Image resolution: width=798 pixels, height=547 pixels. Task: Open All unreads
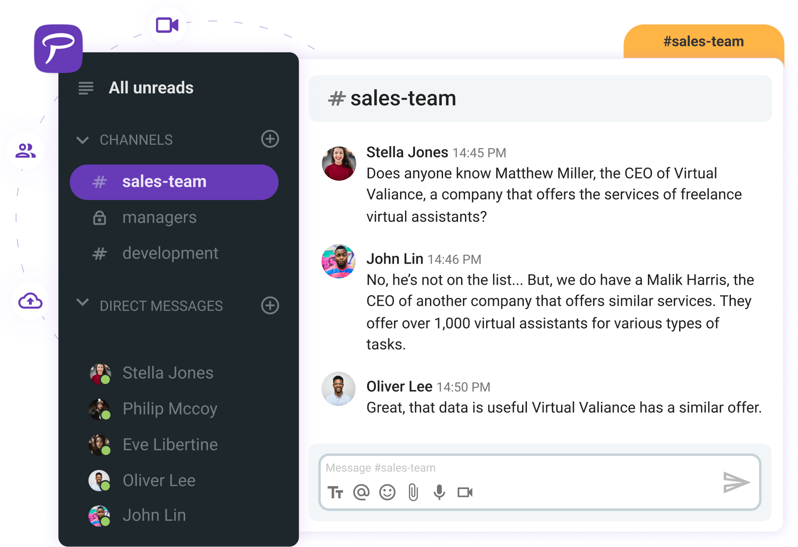pyautogui.click(x=151, y=88)
